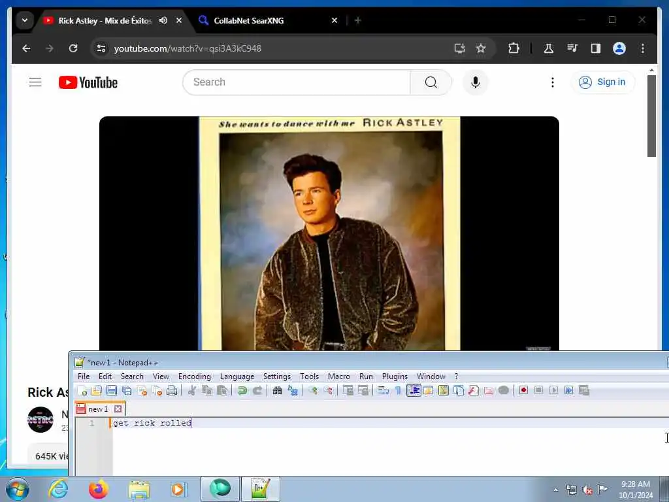The image size is (669, 502).
Task: Toggle the file Monitoring eye icon
Action: click(x=504, y=390)
